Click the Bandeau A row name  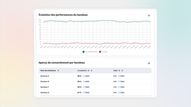click(45, 76)
